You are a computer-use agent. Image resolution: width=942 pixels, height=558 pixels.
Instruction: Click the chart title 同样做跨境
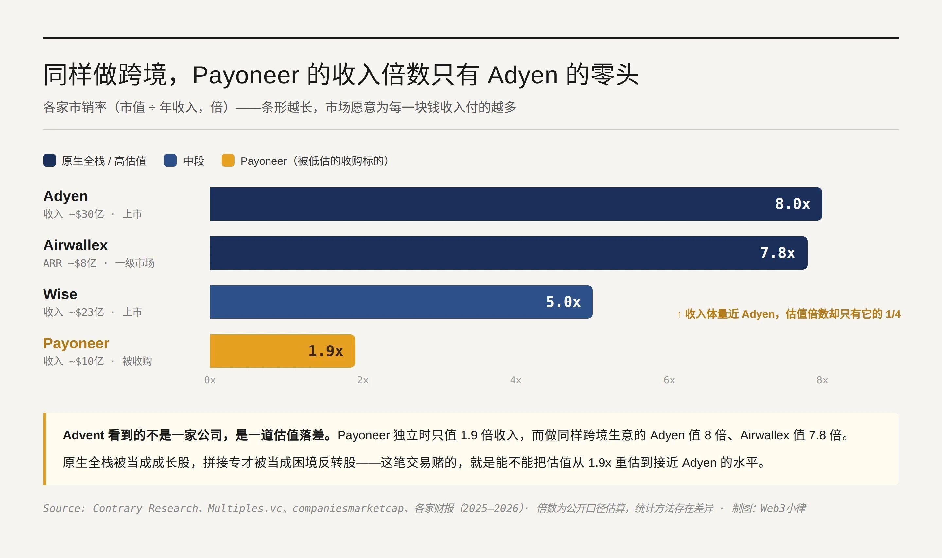pyautogui.click(x=341, y=75)
